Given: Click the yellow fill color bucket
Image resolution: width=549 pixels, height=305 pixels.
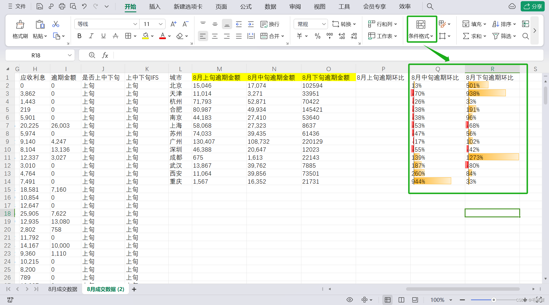Looking at the screenshot, I should pos(146,36).
